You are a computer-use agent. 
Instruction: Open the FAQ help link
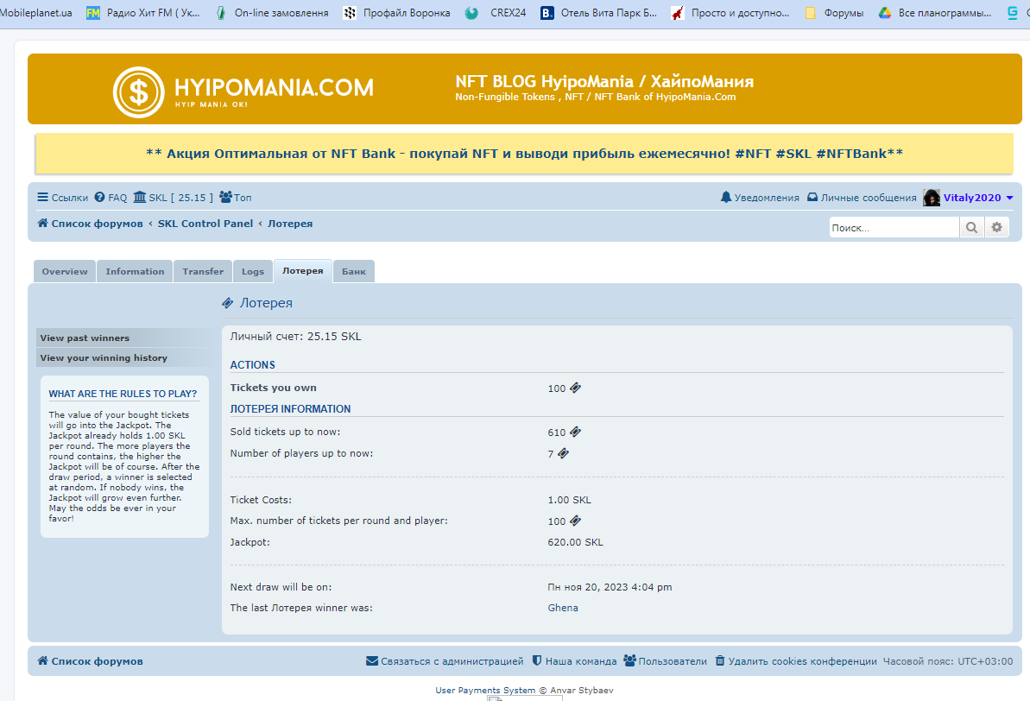(111, 198)
